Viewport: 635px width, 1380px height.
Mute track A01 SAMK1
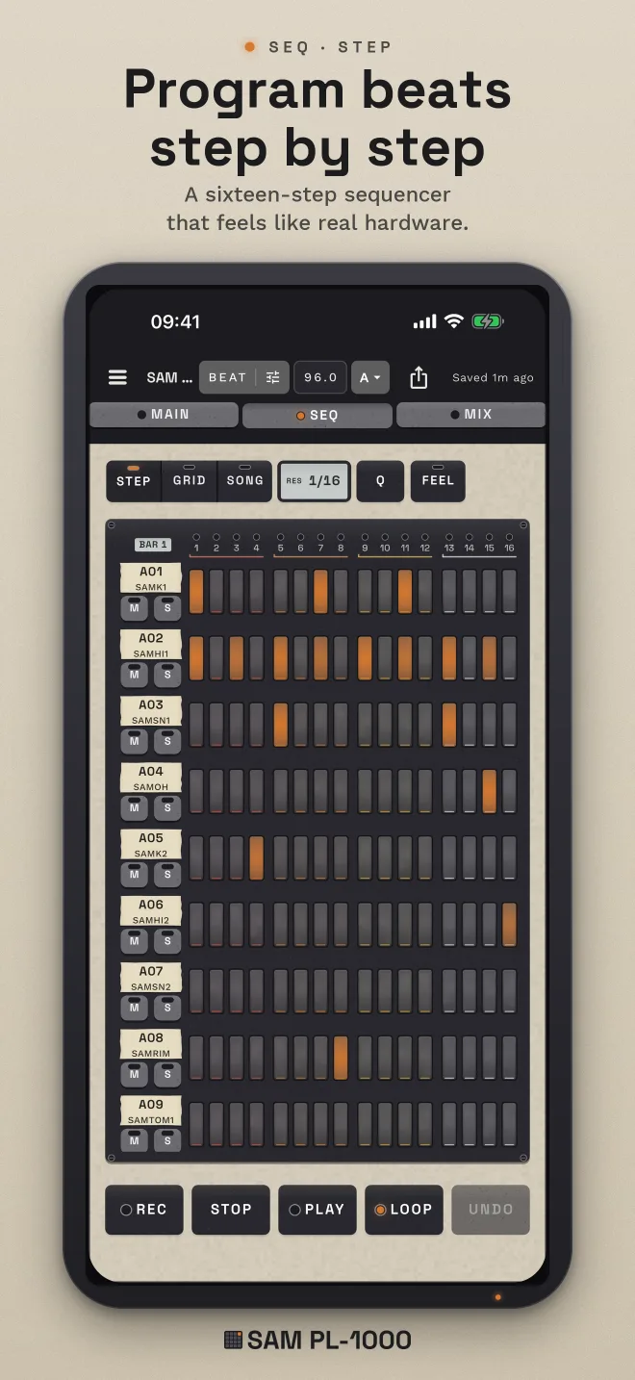point(135,607)
